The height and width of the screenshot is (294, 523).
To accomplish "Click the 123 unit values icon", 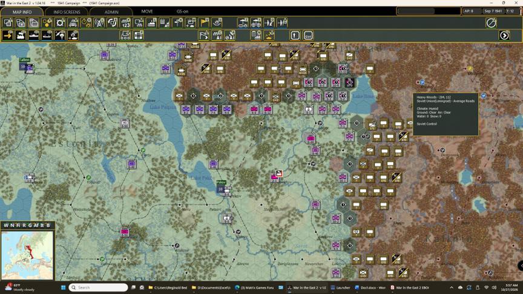I will (125, 23).
